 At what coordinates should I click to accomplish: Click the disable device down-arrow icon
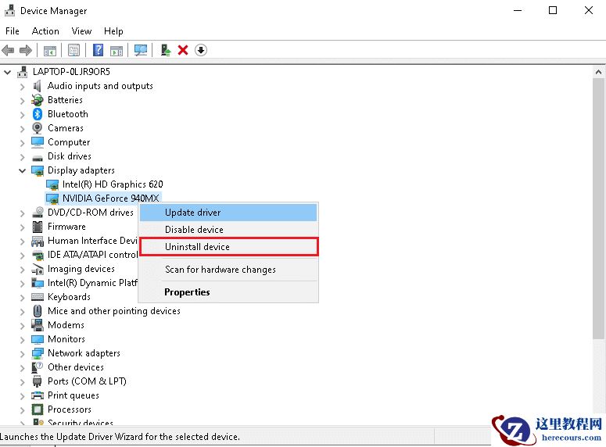(x=201, y=50)
